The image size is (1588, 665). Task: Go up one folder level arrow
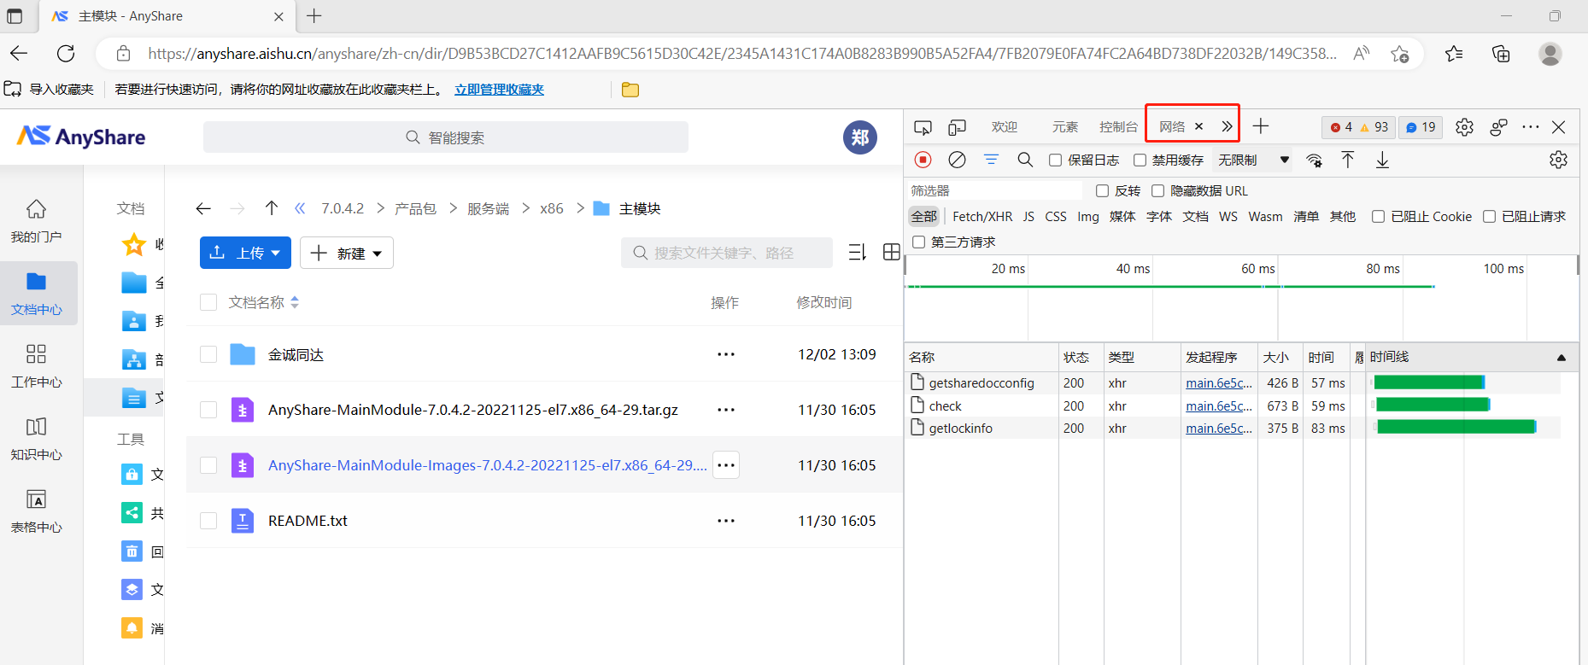point(272,208)
